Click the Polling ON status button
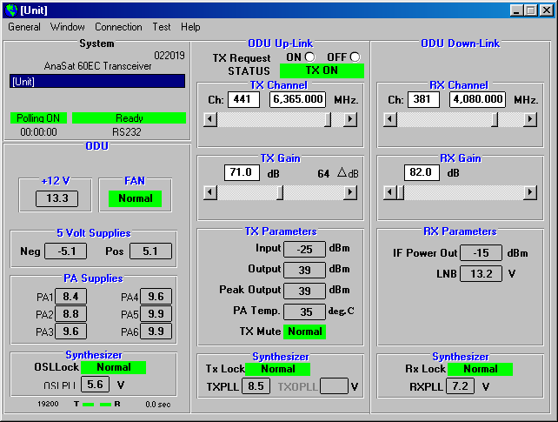This screenshot has width=558, height=422. [38, 117]
